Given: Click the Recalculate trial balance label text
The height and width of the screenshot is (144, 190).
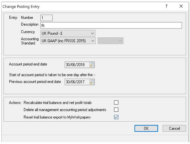Looking at the screenshot, I should pos(57,103).
